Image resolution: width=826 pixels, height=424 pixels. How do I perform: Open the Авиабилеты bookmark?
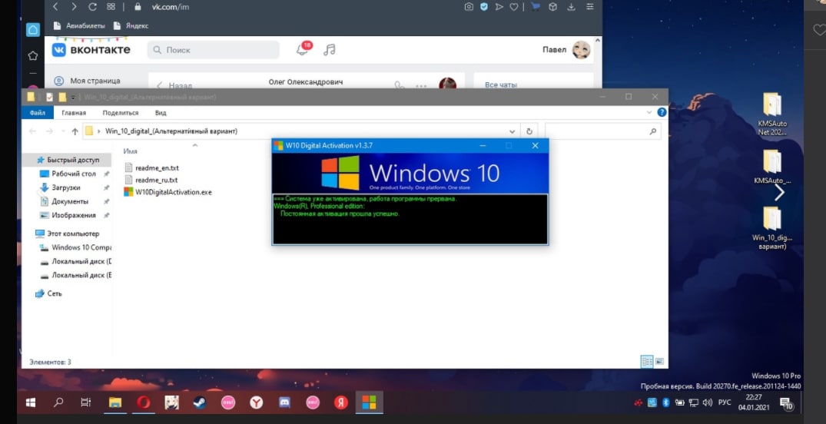tap(80, 25)
